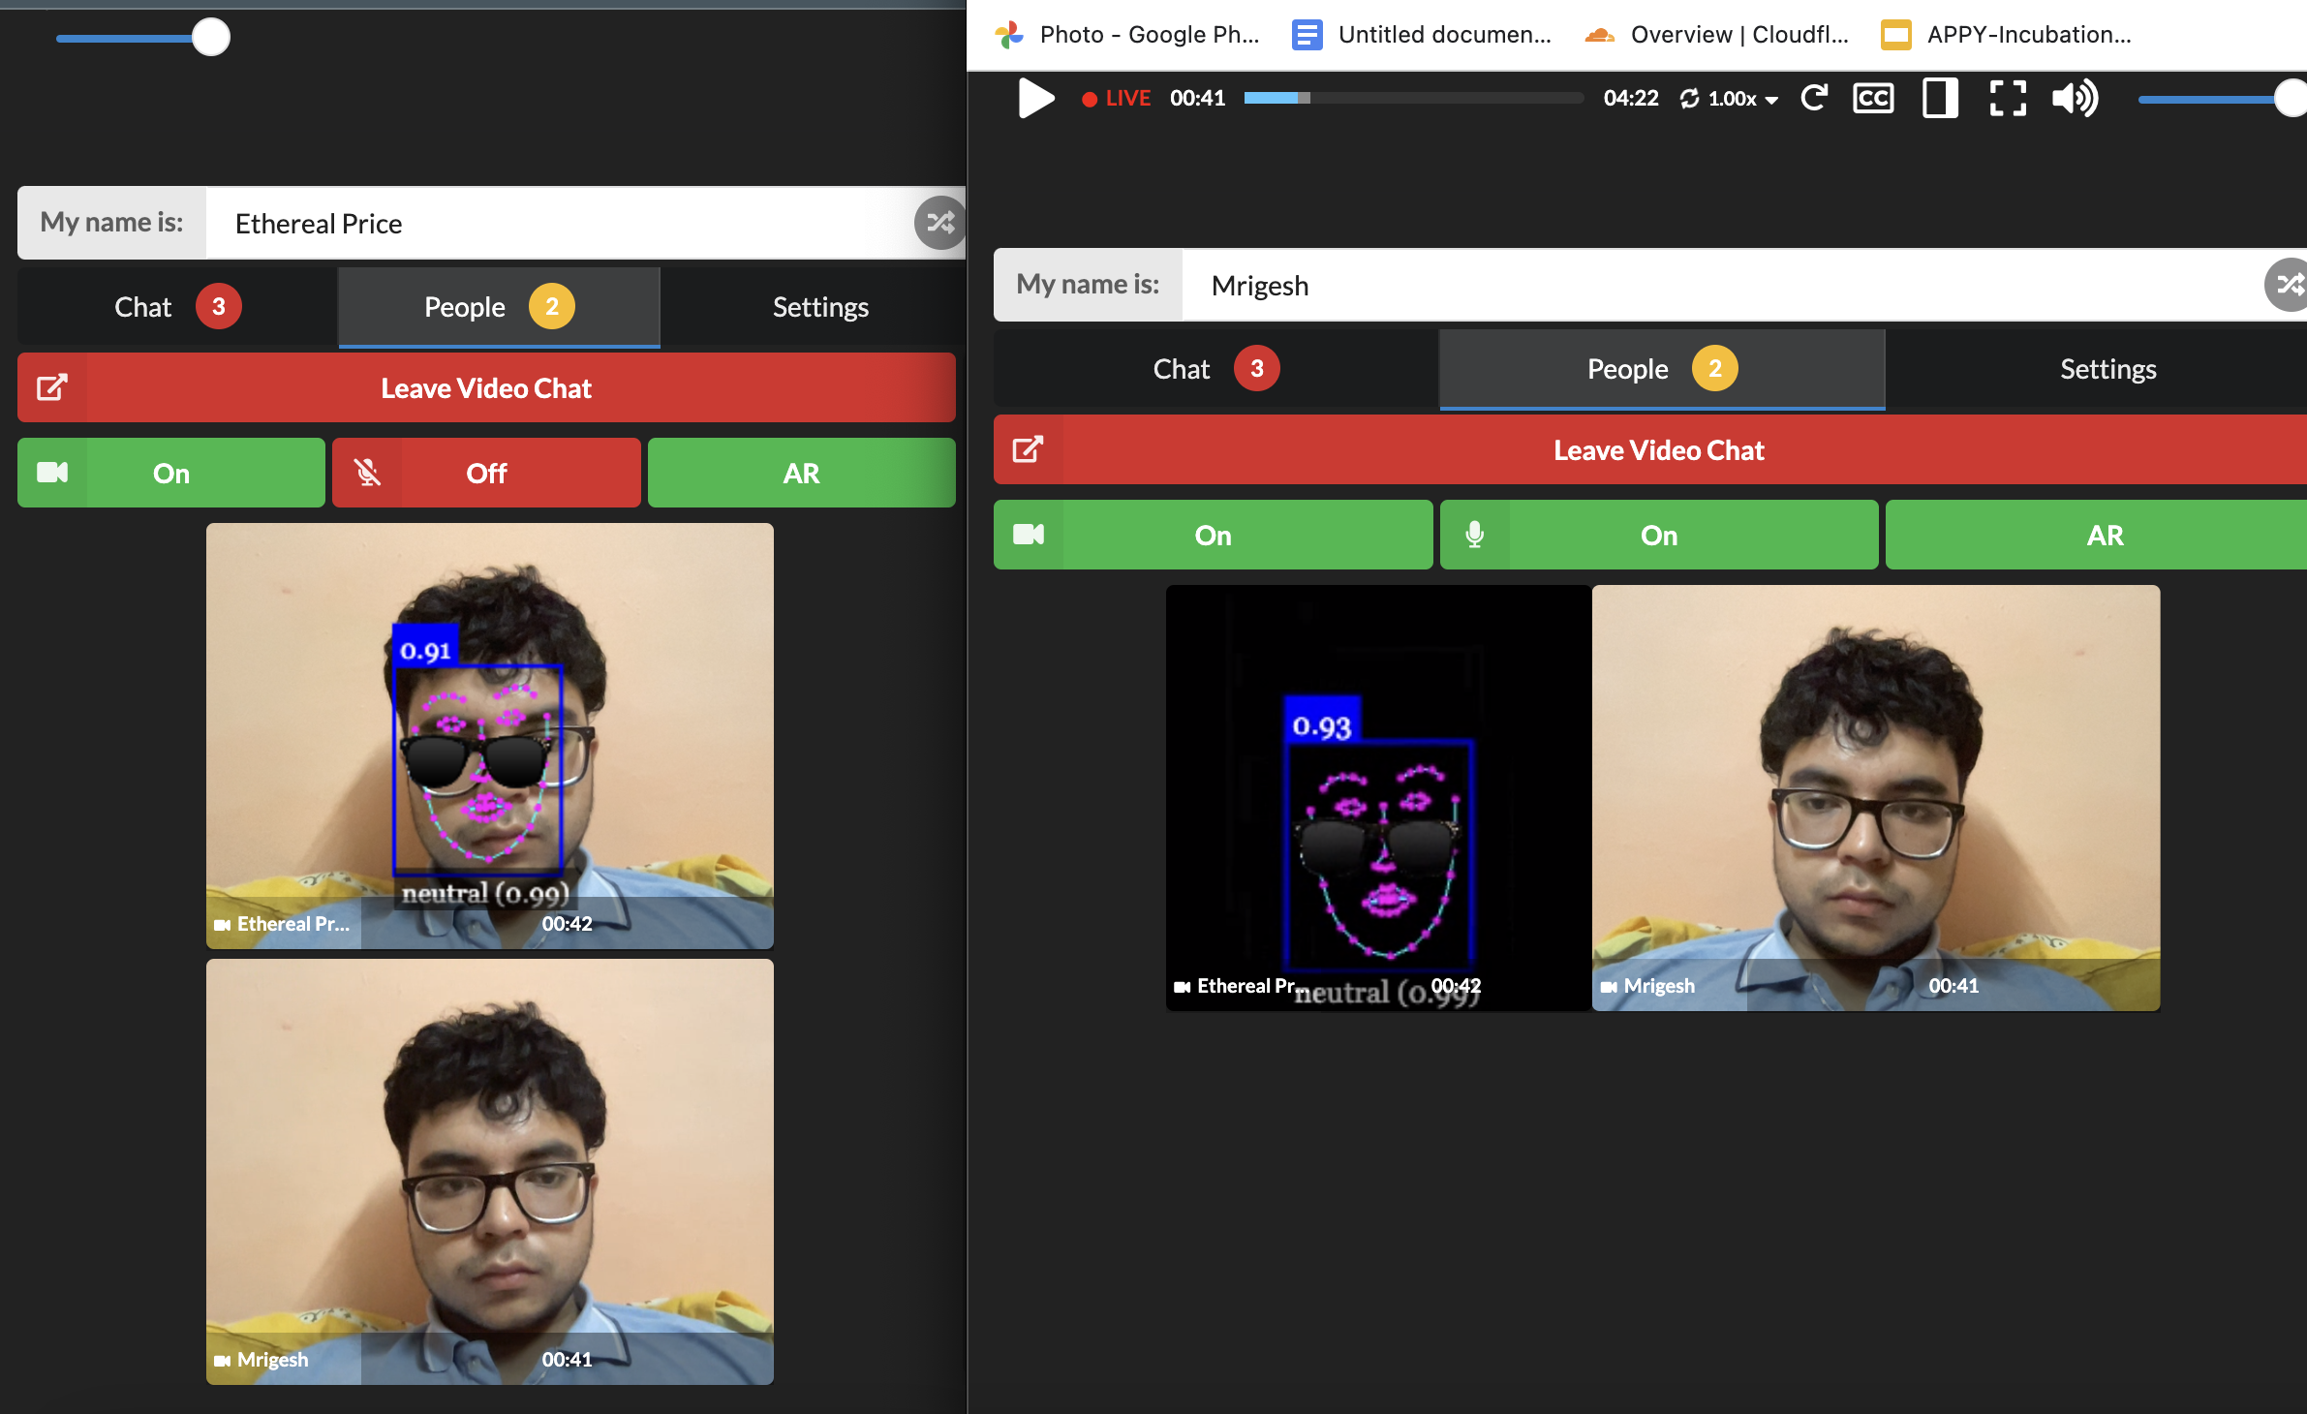
Task: Enter fullscreen with the fullscreen icon
Action: click(x=2008, y=98)
